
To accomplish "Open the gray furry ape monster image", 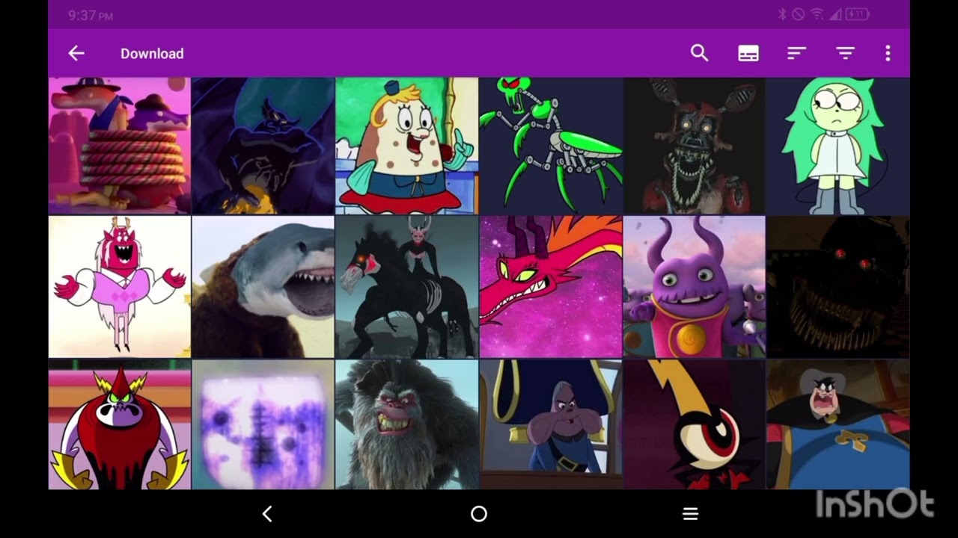I will click(407, 424).
